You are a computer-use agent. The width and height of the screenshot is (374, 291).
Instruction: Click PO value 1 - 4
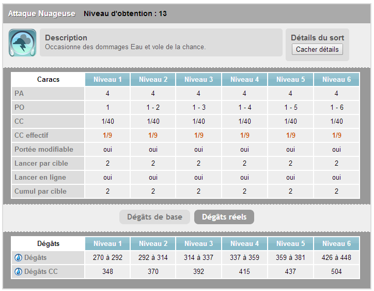[x=245, y=107]
